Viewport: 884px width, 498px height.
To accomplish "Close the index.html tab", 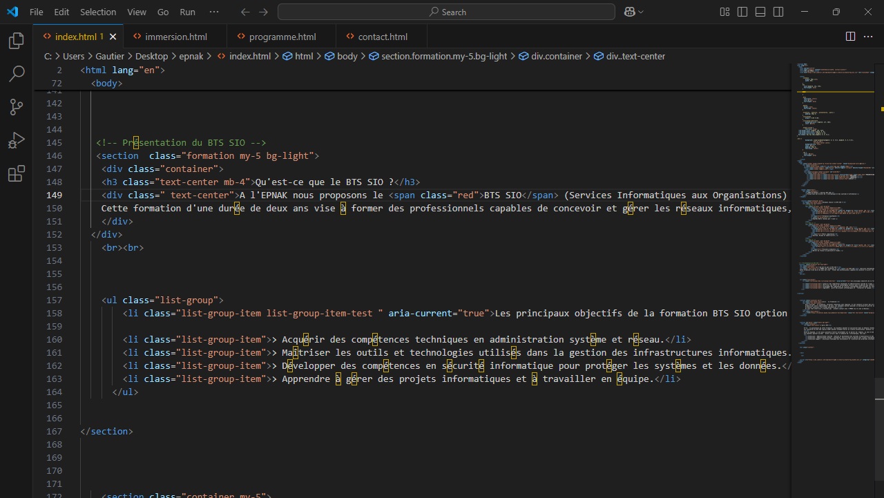I will pos(113,37).
